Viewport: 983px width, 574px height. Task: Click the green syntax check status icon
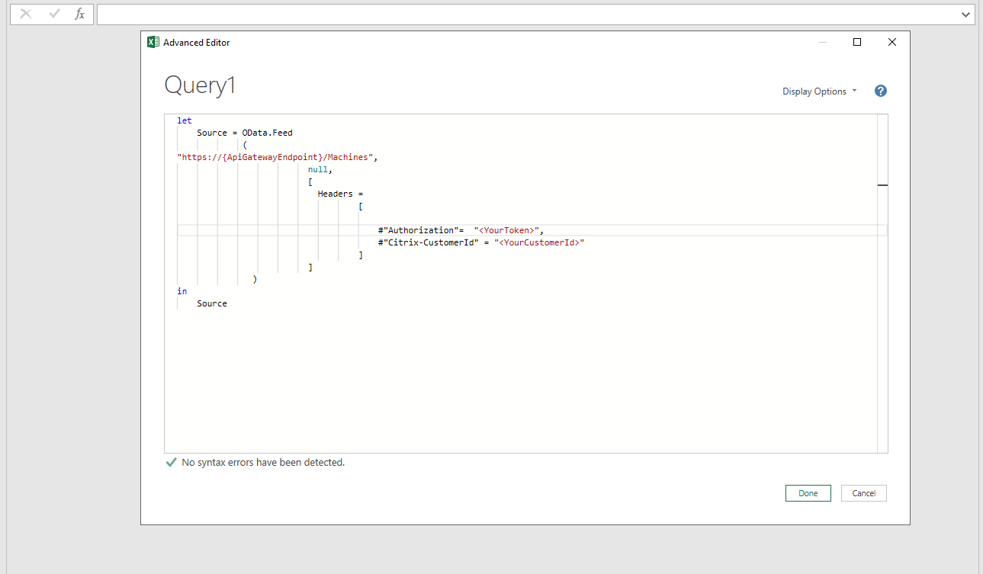point(172,463)
